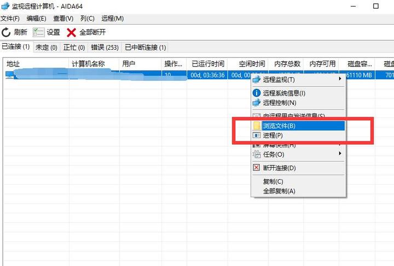The image size is (394, 266).
Task: Switch to the 错误 (253) tab
Action: pos(105,48)
